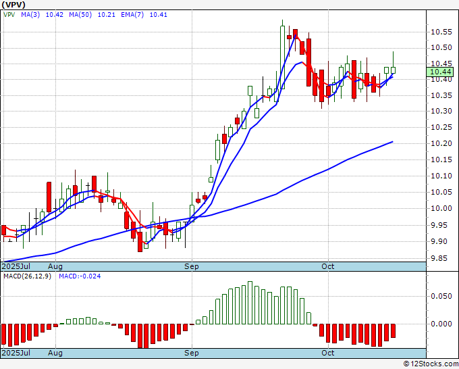
Task: Click the MACD(26,12,9) indicator label
Action: [x=27, y=276]
